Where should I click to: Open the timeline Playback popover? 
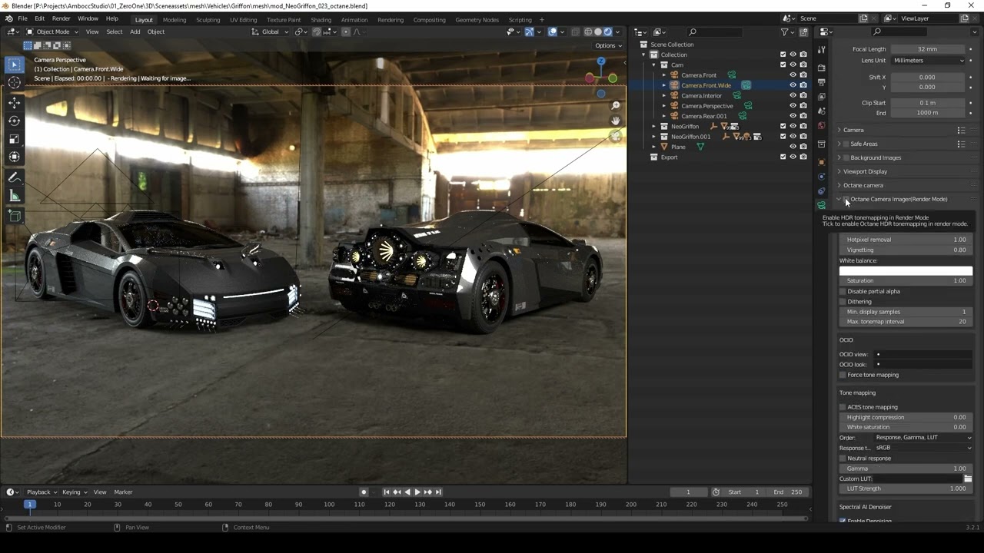[x=38, y=492]
